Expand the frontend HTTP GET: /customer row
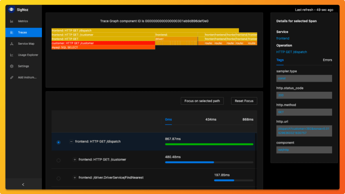 pos(74,160)
